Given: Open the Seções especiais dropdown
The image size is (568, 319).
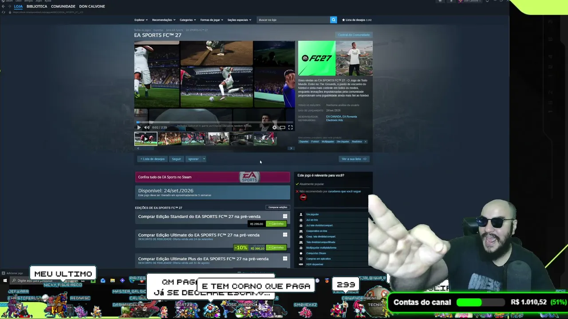Looking at the screenshot, I should pyautogui.click(x=239, y=20).
